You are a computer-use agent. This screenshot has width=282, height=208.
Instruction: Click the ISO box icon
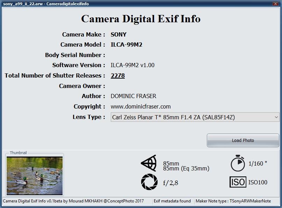click(x=238, y=182)
